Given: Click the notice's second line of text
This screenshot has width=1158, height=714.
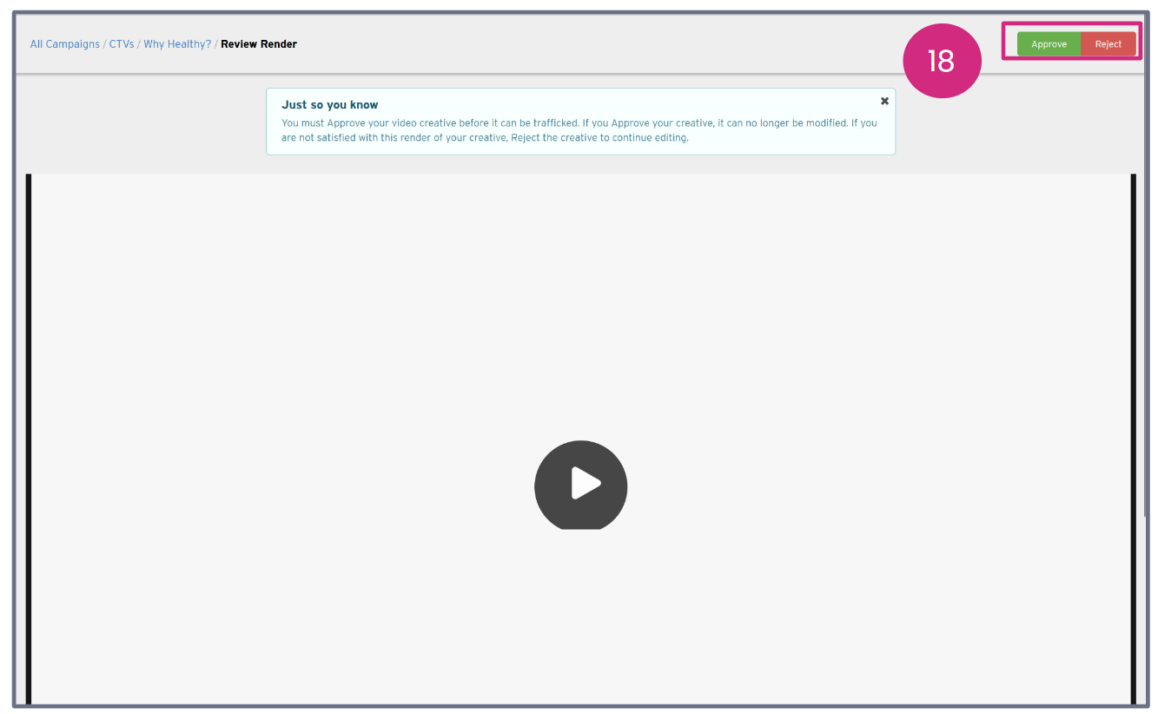Looking at the screenshot, I should [485, 138].
